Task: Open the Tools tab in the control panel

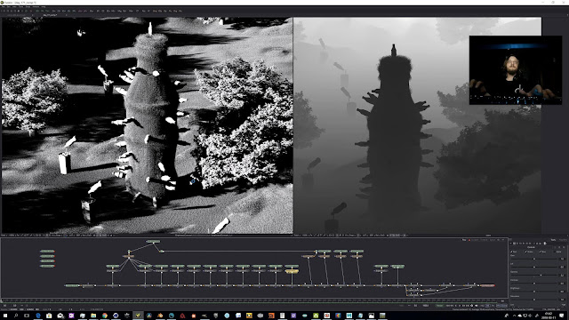Action: (x=553, y=240)
